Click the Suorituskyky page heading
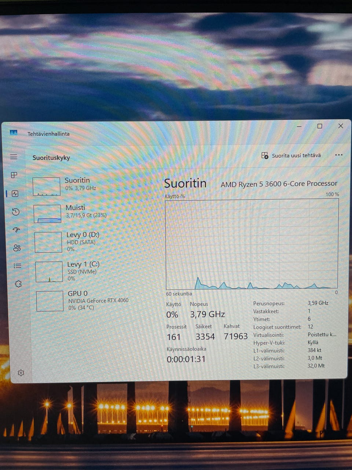The height and width of the screenshot is (470, 352). click(x=51, y=158)
